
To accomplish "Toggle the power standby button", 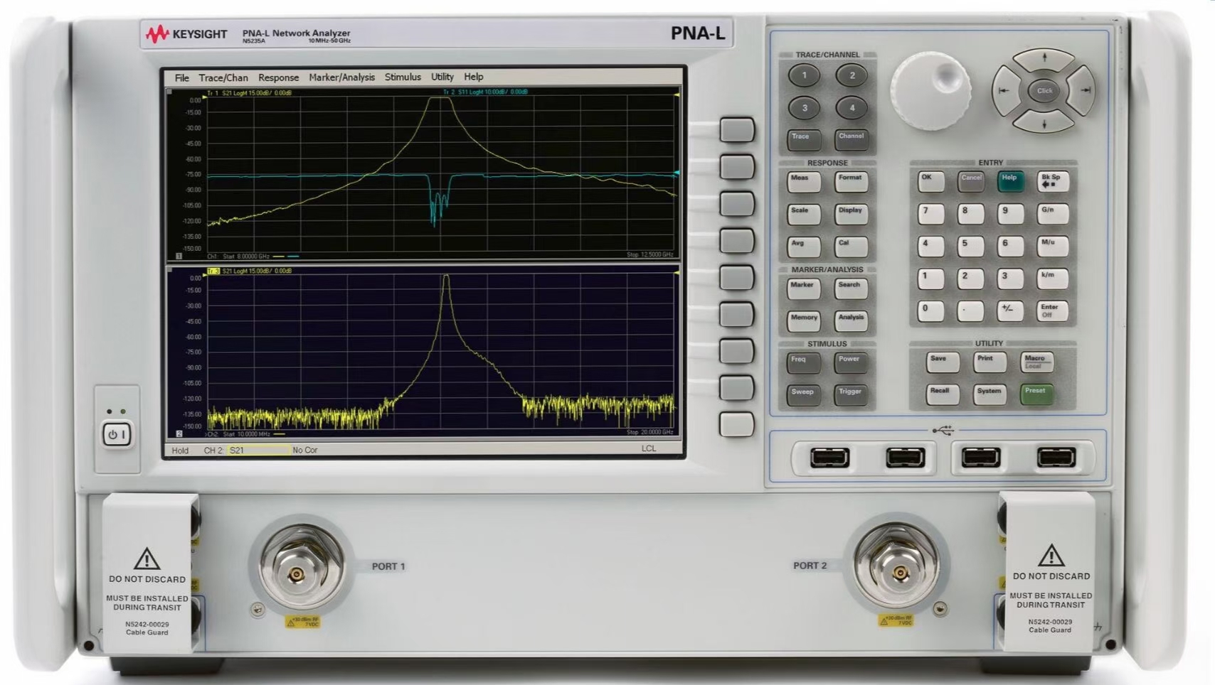I will coord(117,434).
